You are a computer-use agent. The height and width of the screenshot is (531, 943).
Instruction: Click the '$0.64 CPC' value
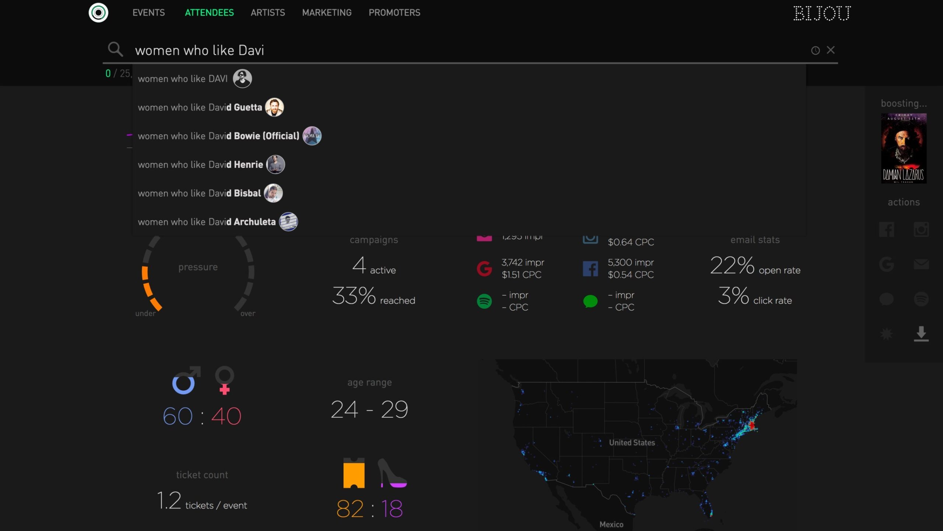[x=631, y=242]
